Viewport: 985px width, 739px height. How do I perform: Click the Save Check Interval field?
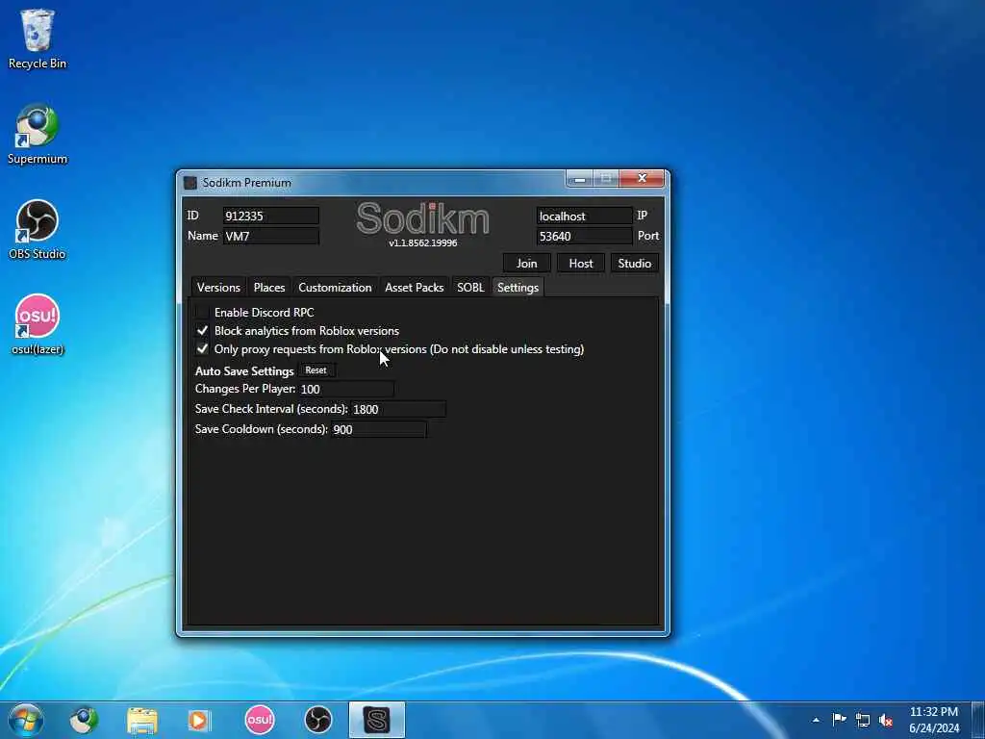pos(397,409)
